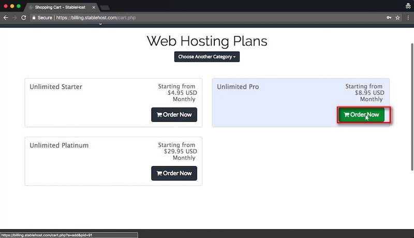Click the Secure padlock icon

click(34, 18)
